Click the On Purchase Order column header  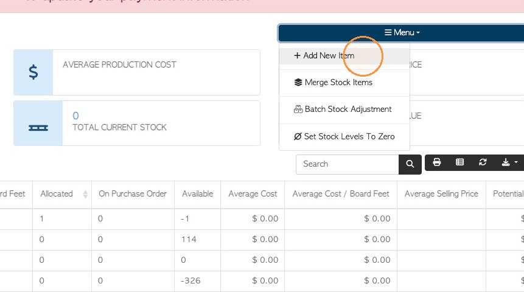133,194
